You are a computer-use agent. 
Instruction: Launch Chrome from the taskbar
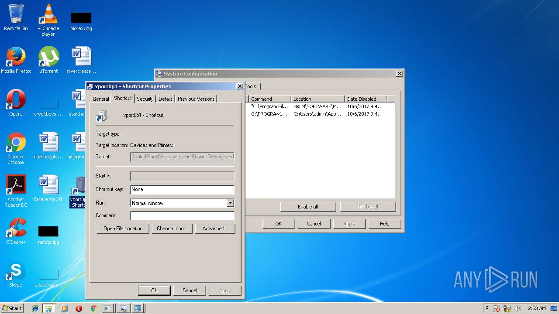(x=93, y=308)
